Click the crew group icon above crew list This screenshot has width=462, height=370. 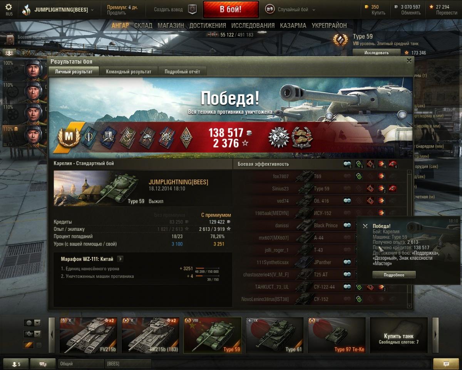(x=9, y=53)
